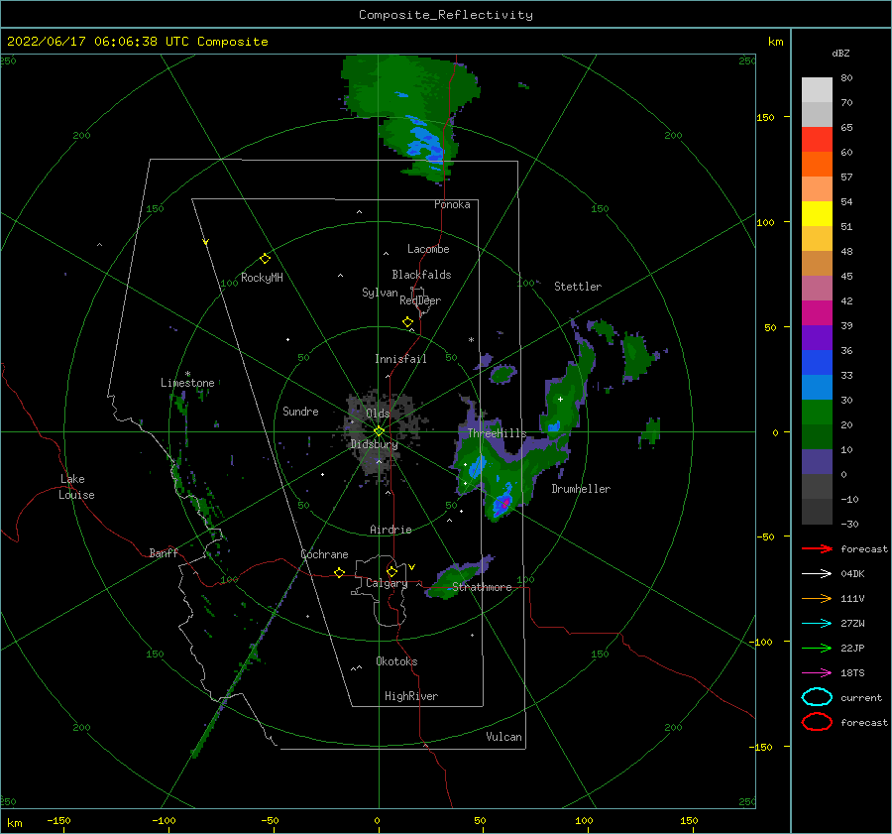Click the green 22JP arrow icon
The height and width of the screenshot is (834, 892).
click(817, 648)
